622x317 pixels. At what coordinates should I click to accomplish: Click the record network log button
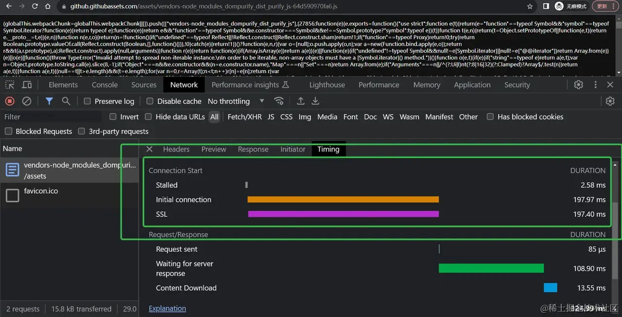coord(10,101)
